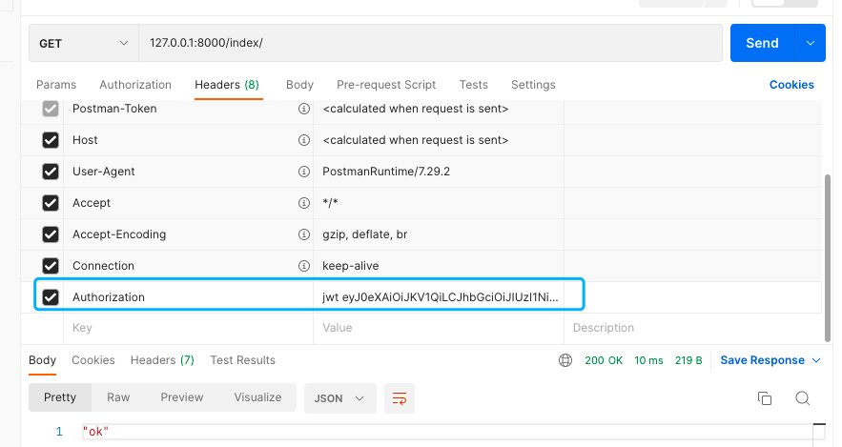The image size is (842, 447).
Task: Click info icon next to Postman-Token
Action: click(x=304, y=109)
